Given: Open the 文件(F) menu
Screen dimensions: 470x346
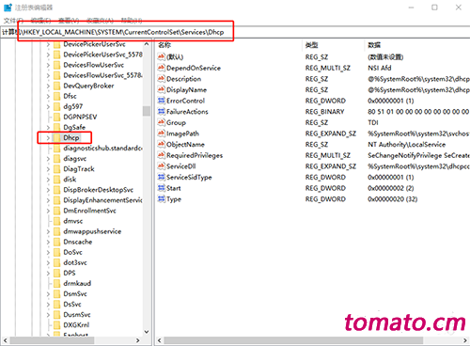Looking at the screenshot, I should click(13, 21).
